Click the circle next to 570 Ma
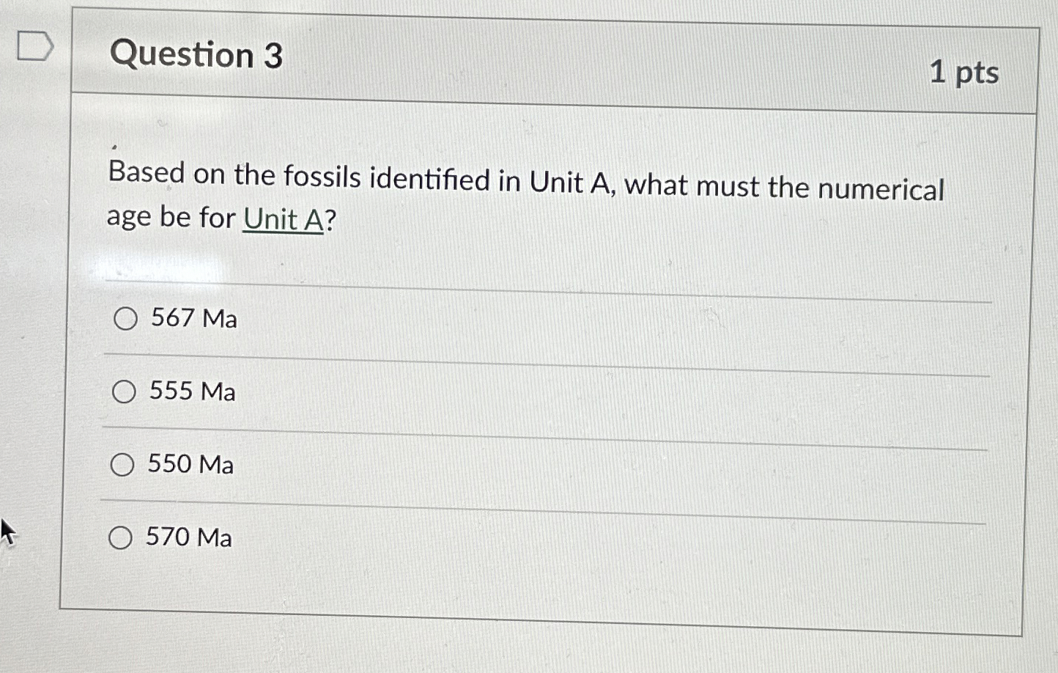 coord(121,537)
